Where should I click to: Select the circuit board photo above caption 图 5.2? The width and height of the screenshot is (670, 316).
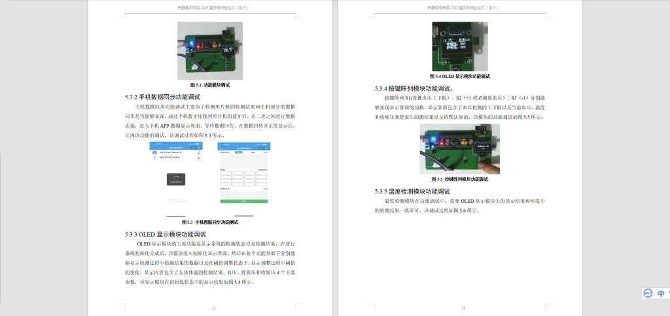[210, 51]
